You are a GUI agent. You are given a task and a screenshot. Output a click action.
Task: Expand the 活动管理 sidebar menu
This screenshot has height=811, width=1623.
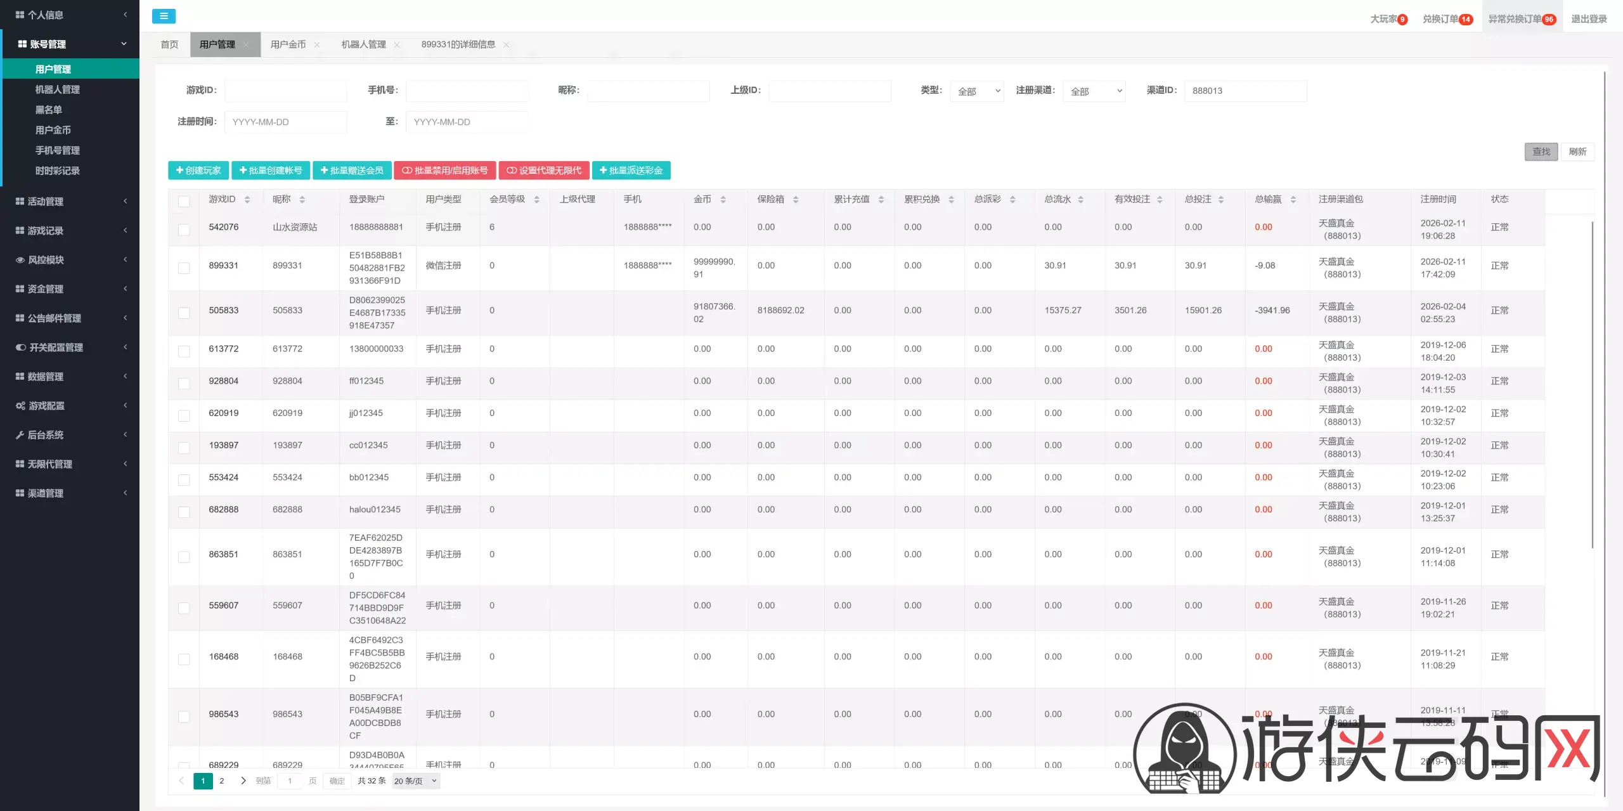click(70, 202)
